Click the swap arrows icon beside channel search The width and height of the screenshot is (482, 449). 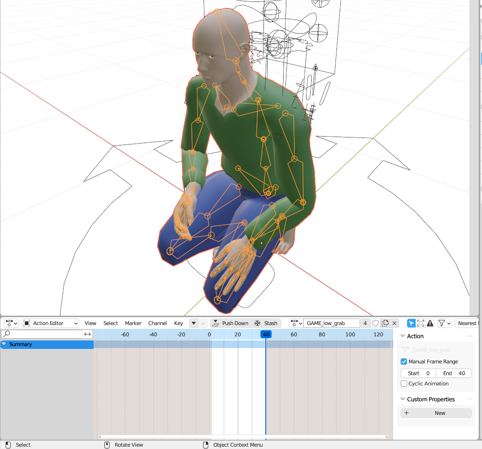(88, 334)
